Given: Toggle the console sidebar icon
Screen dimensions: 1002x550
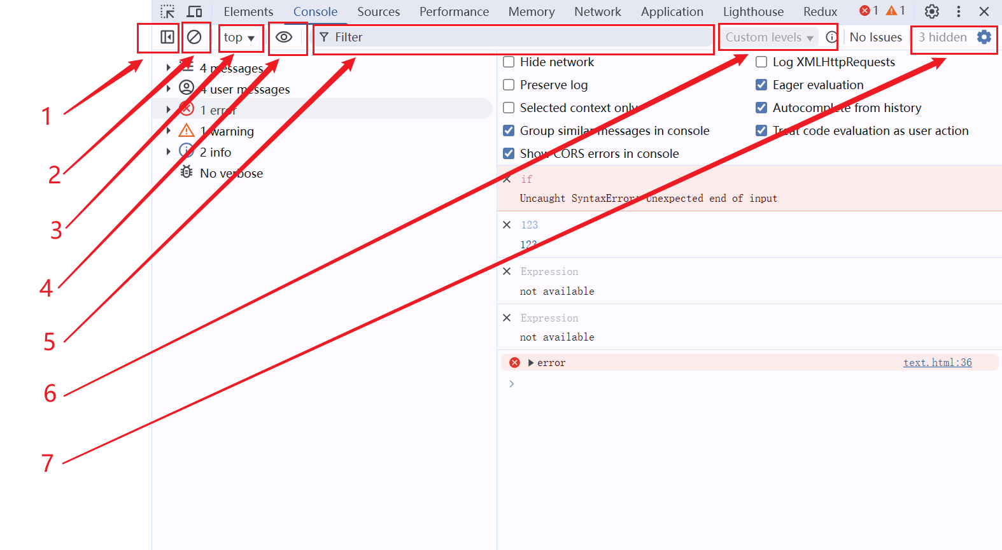Looking at the screenshot, I should [x=167, y=37].
